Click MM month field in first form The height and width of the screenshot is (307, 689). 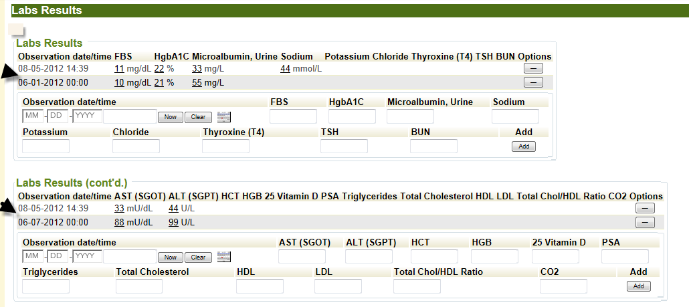pyautogui.click(x=33, y=116)
